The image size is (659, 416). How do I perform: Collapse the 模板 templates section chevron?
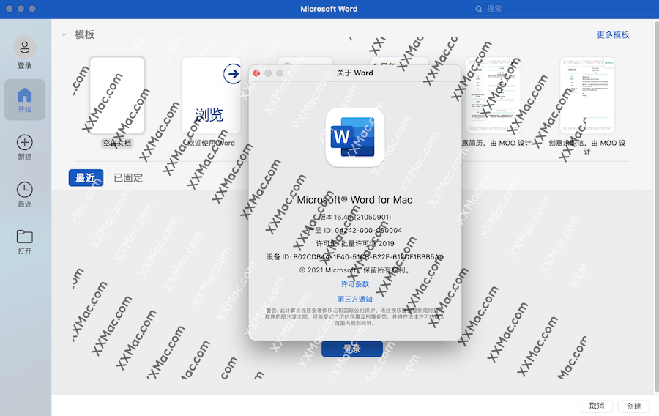point(64,34)
